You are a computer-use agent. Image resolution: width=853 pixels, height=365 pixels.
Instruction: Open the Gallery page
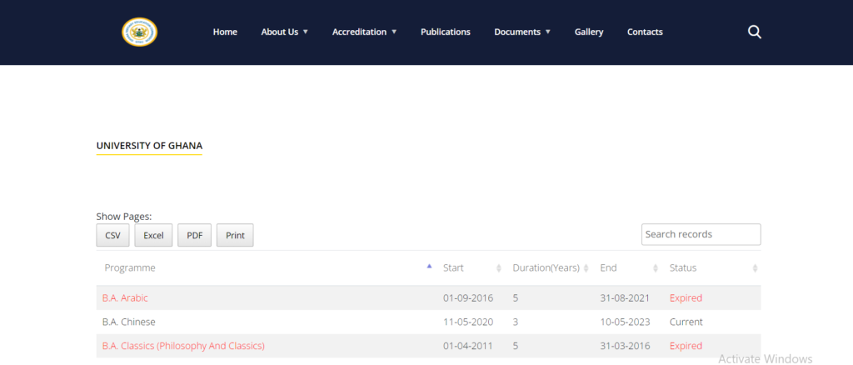click(x=589, y=32)
